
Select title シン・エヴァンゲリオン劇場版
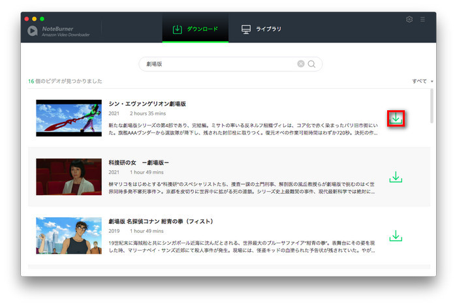point(147,104)
